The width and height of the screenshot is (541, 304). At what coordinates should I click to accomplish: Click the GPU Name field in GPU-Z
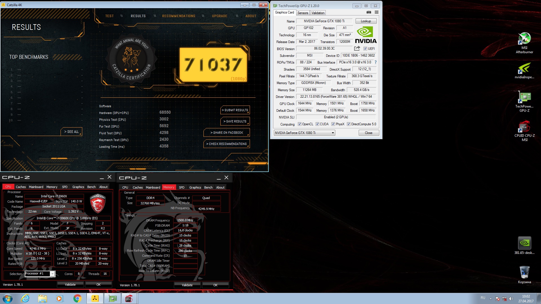(x=324, y=21)
